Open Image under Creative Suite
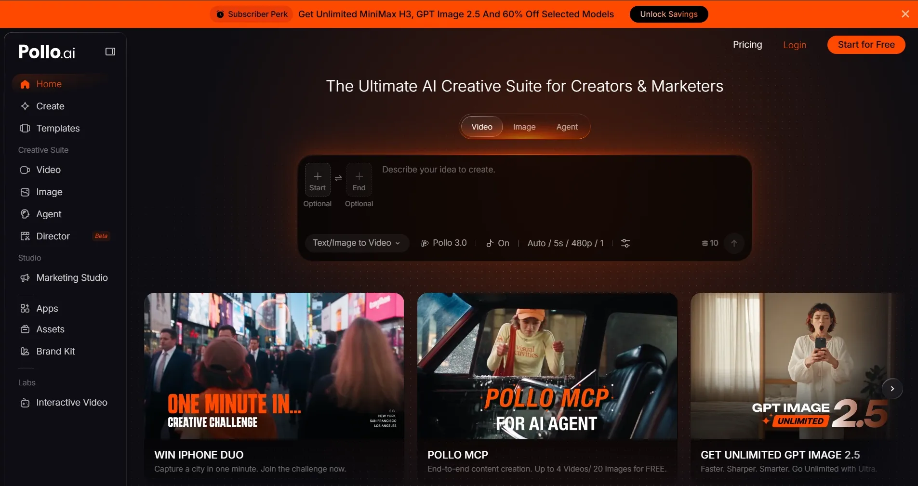Image resolution: width=918 pixels, height=486 pixels. point(65,192)
